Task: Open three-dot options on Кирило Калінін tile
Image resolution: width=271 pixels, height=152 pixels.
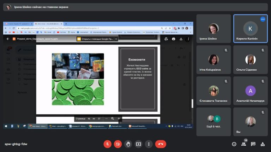Action: tap(263, 19)
